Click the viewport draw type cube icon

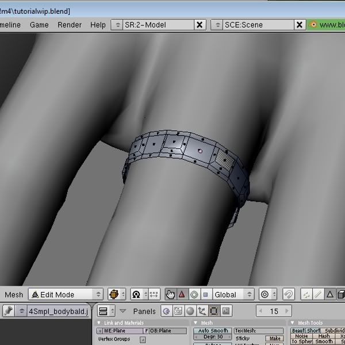click(114, 294)
